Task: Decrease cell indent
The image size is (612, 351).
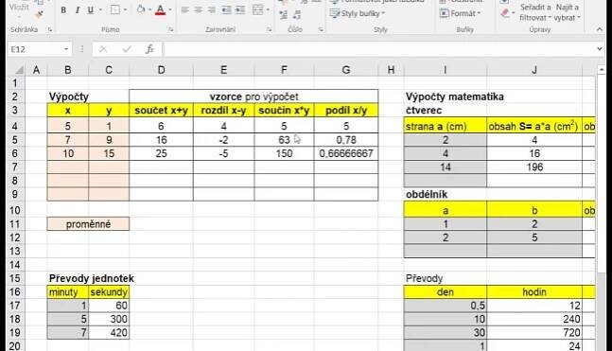Action: click(x=226, y=10)
